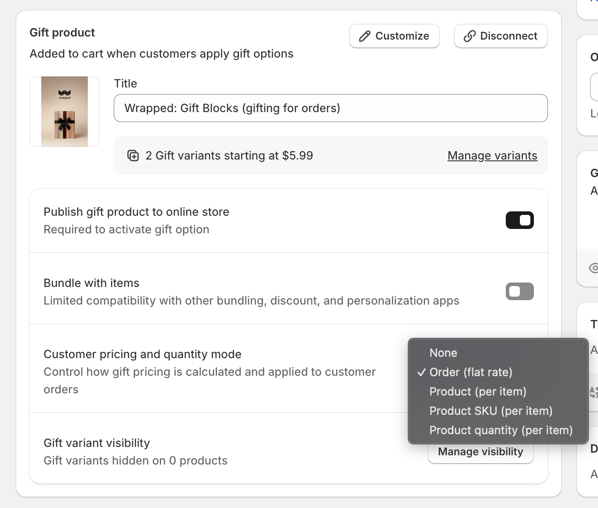Focus the gift product Title field

point(330,108)
